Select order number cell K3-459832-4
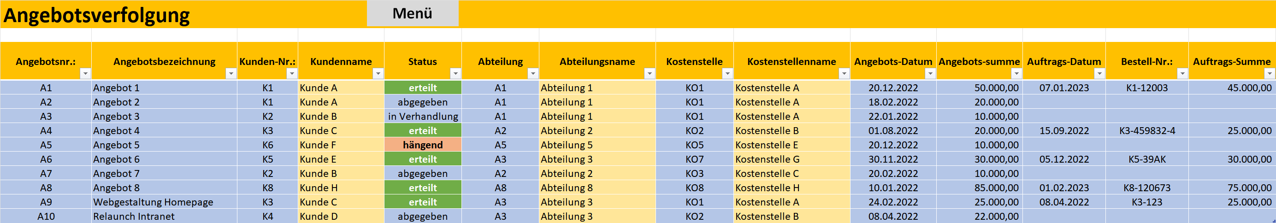The image size is (1276, 223). [1147, 131]
